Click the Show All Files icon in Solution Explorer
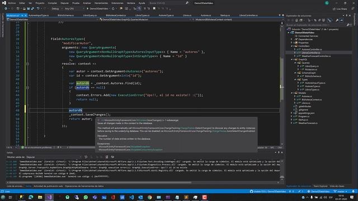The width and height of the screenshot is (358, 201). point(323,20)
